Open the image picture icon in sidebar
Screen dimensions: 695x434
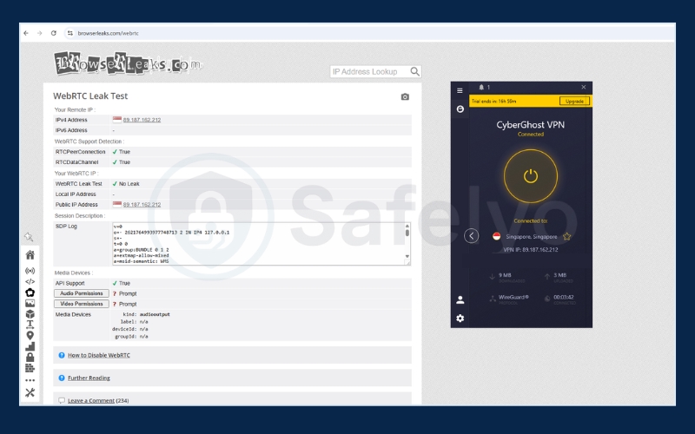pos(30,303)
